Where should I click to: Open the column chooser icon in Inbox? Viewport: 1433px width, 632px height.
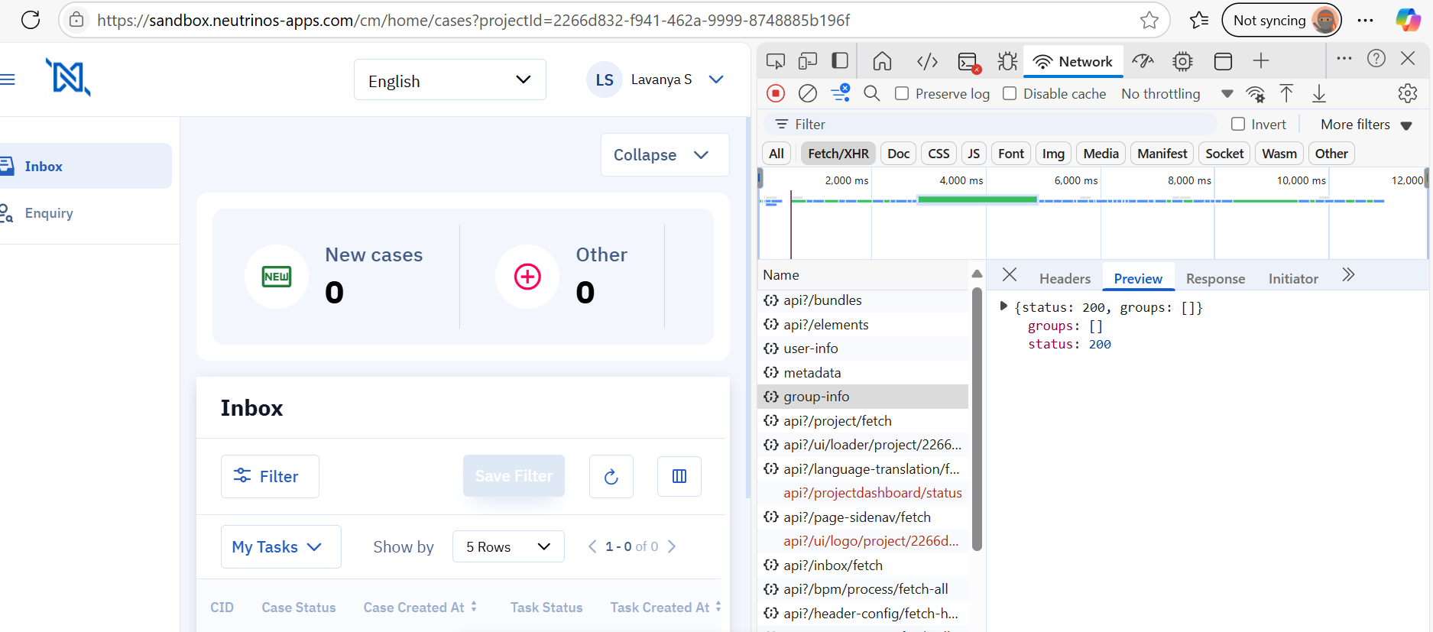pos(679,477)
